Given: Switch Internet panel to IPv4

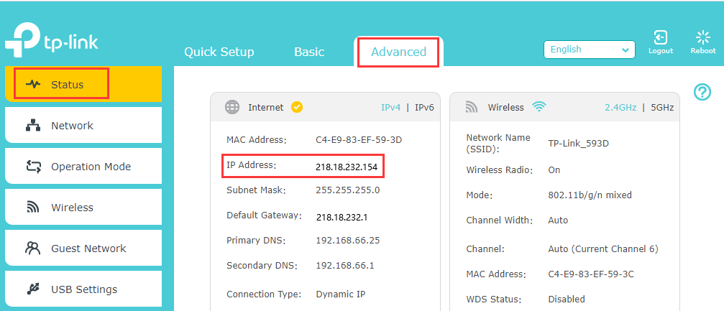Looking at the screenshot, I should point(390,107).
